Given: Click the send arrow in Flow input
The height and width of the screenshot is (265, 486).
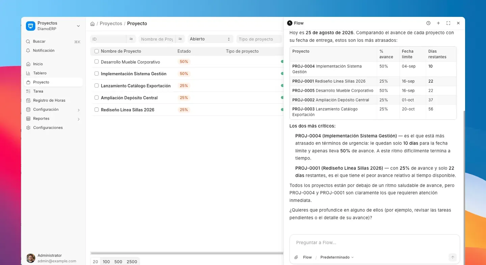Looking at the screenshot, I should click(453, 257).
